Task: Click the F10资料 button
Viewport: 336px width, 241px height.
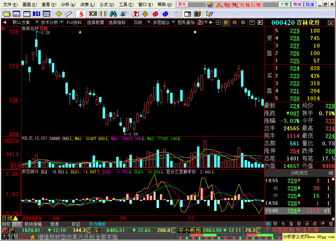Action: (74, 23)
